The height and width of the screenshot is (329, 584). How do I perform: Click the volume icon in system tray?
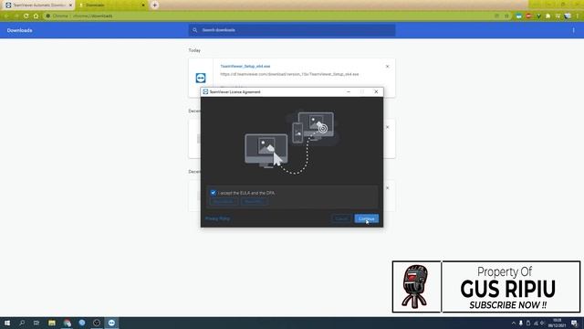tap(543, 323)
